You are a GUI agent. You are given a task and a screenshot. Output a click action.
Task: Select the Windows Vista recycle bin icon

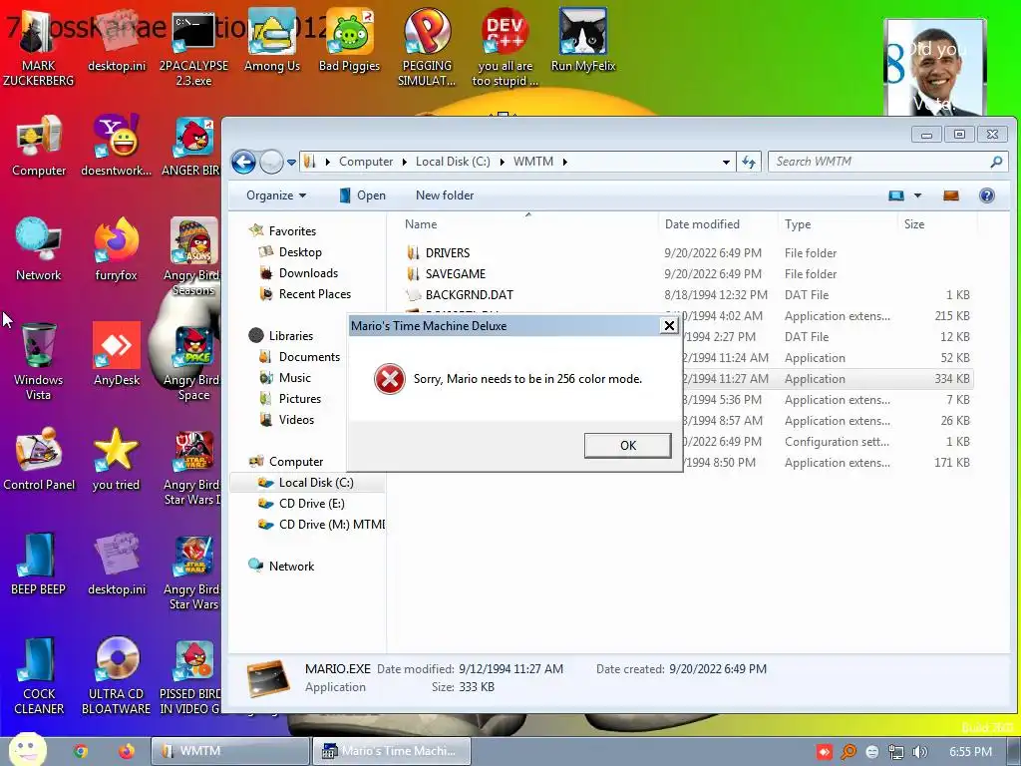tap(39, 363)
